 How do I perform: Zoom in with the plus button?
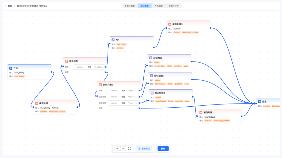(118, 149)
